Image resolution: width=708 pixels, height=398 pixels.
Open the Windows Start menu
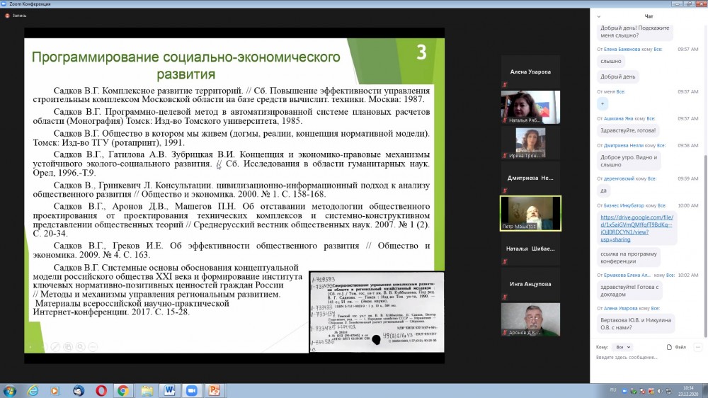(x=10, y=390)
